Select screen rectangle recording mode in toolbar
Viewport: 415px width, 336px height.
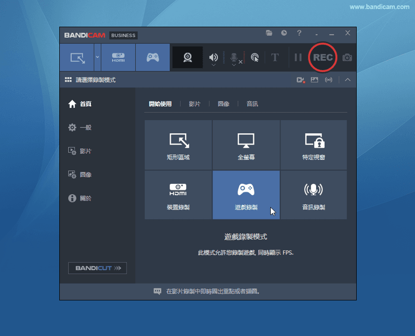[77, 57]
